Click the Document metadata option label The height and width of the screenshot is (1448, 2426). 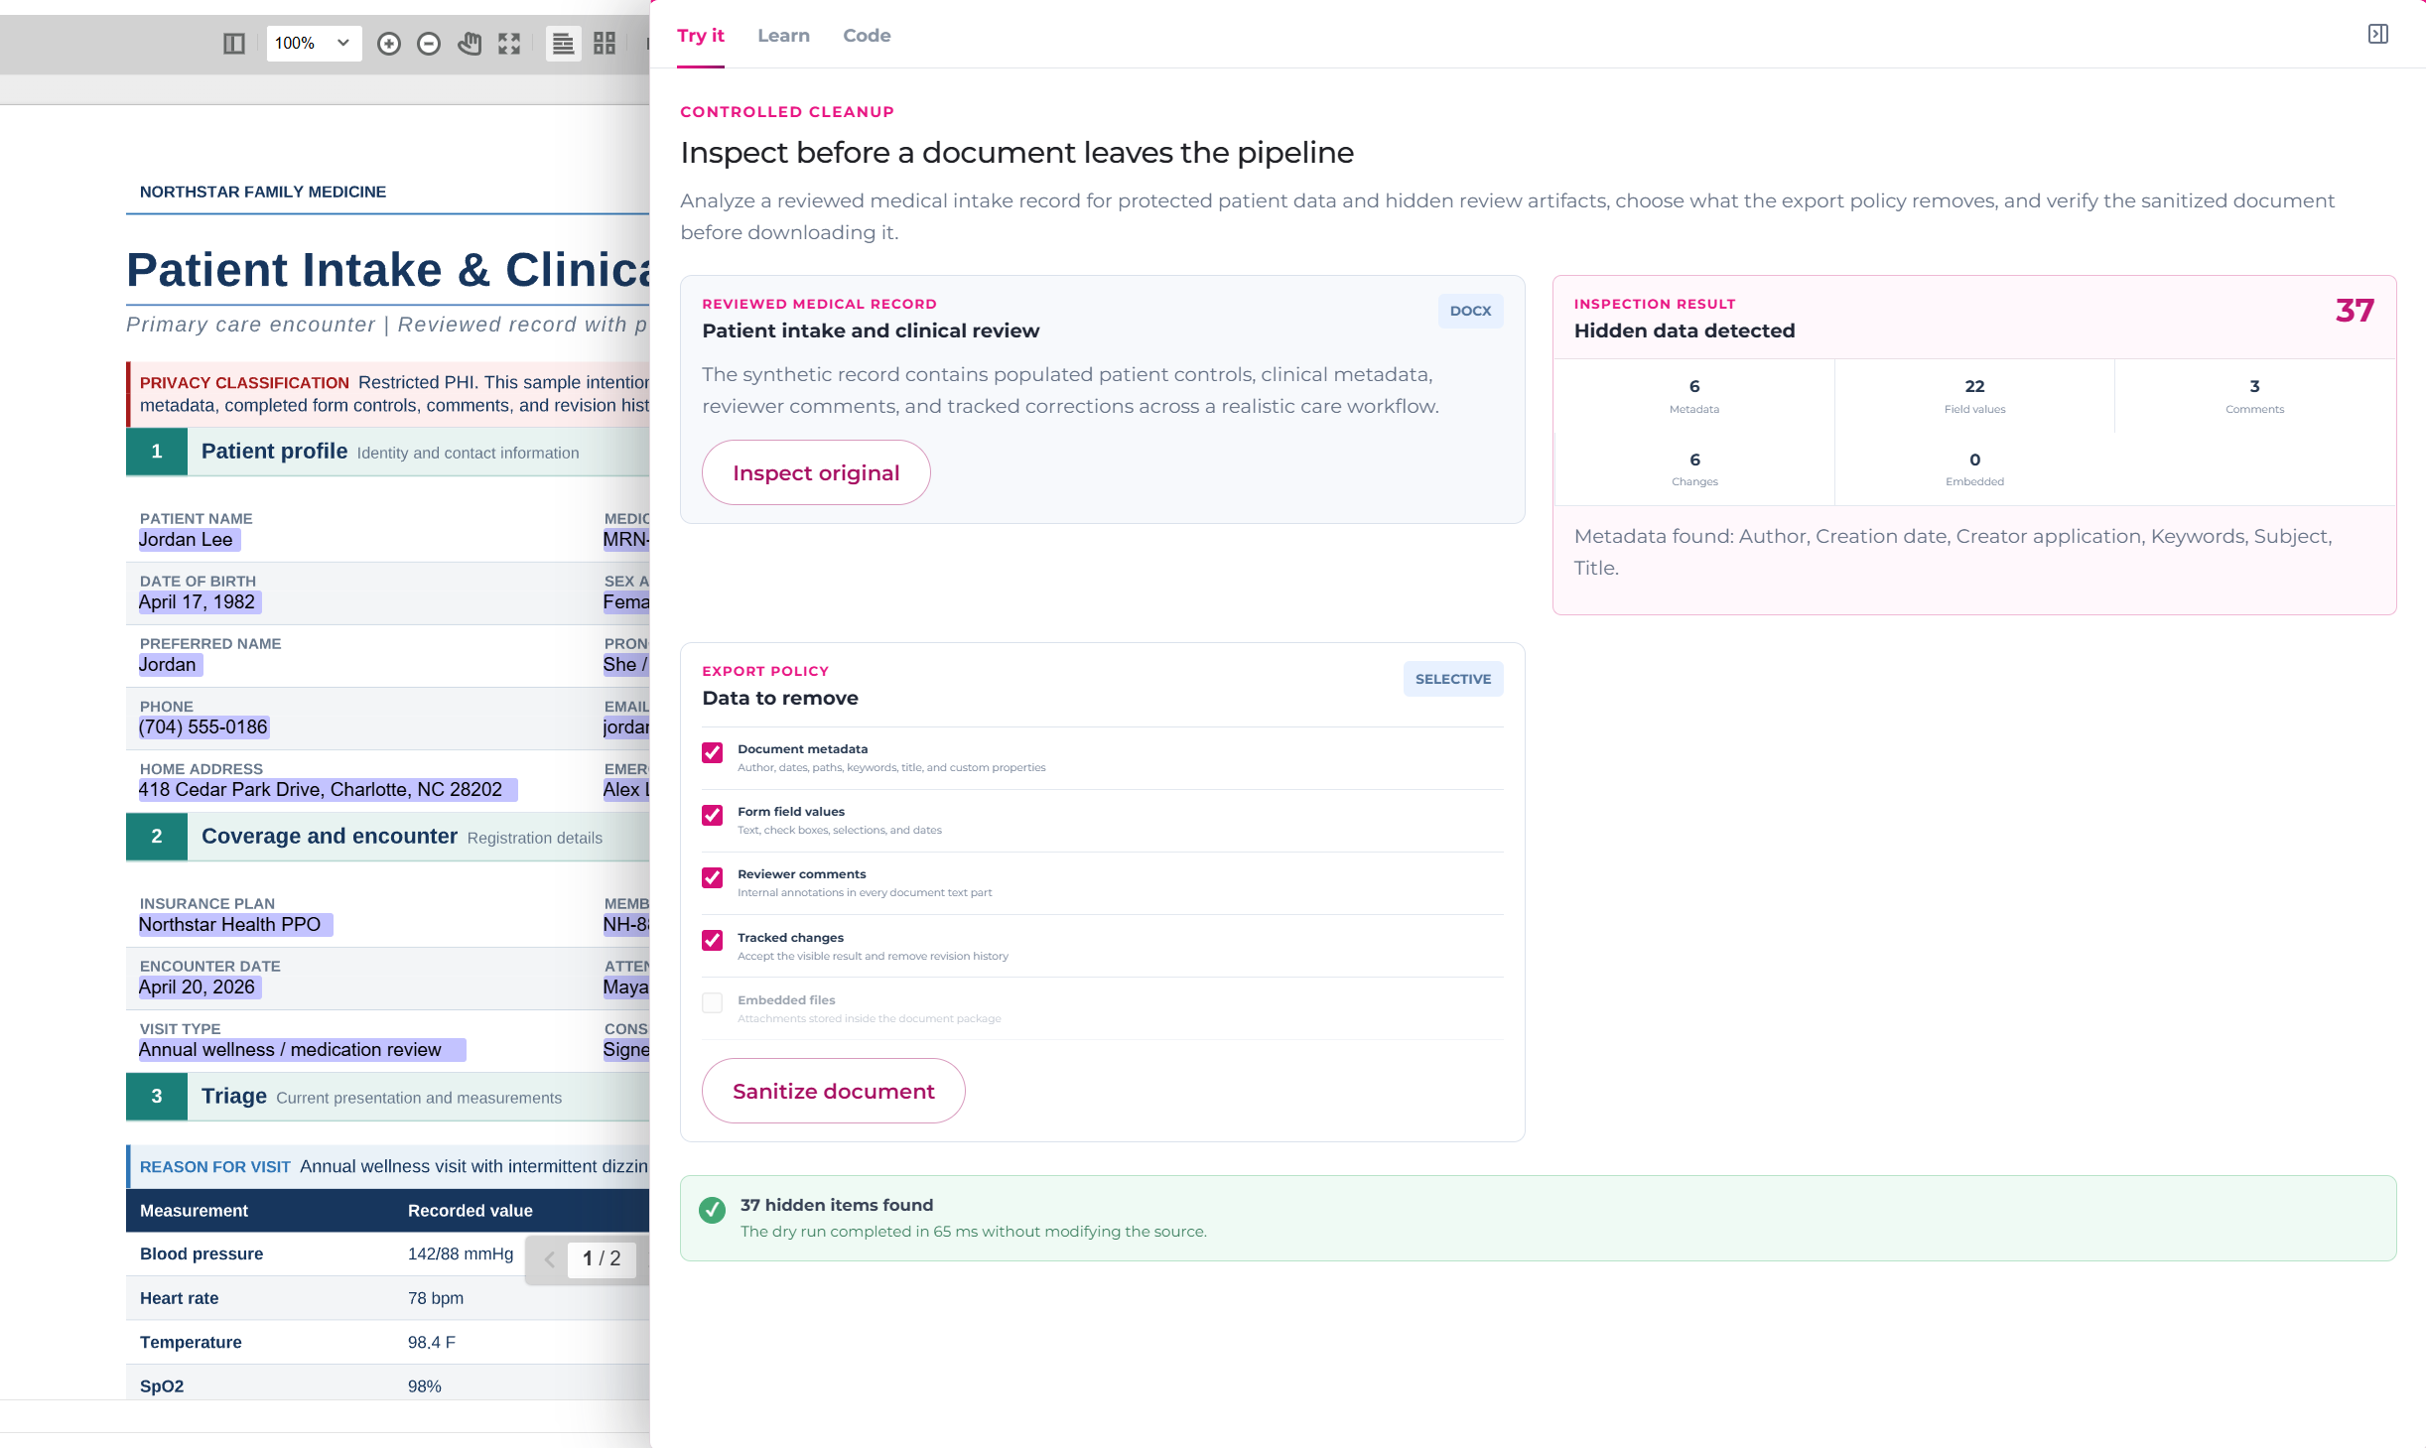pyautogui.click(x=802, y=749)
